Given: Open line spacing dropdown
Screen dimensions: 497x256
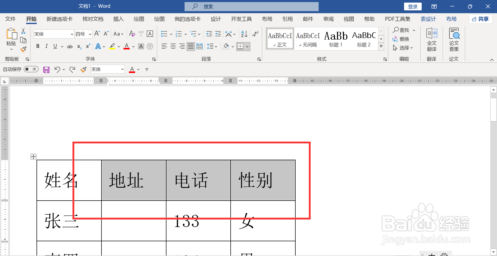Looking at the screenshot, I should 212,46.
